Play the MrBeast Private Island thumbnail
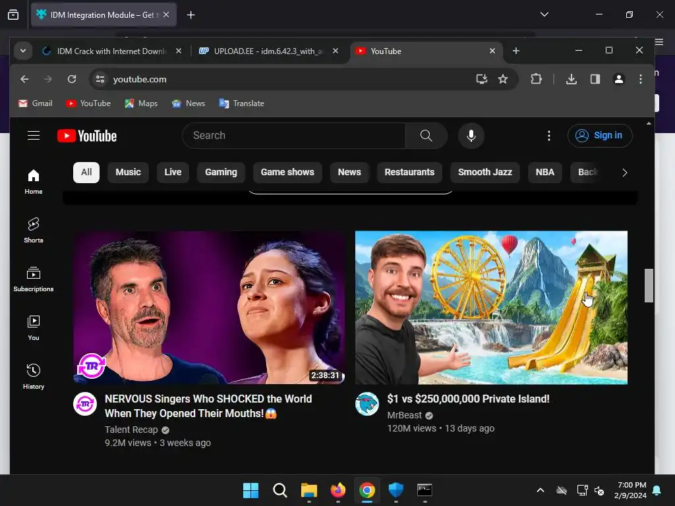The height and width of the screenshot is (506, 675). pos(491,307)
